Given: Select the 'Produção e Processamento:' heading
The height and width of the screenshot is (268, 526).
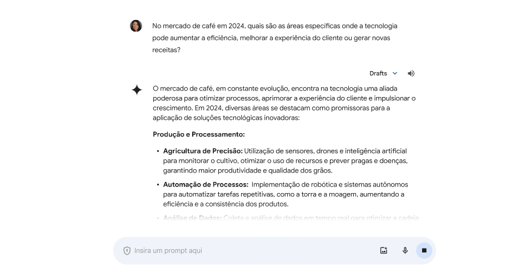Looking at the screenshot, I should point(199,134).
